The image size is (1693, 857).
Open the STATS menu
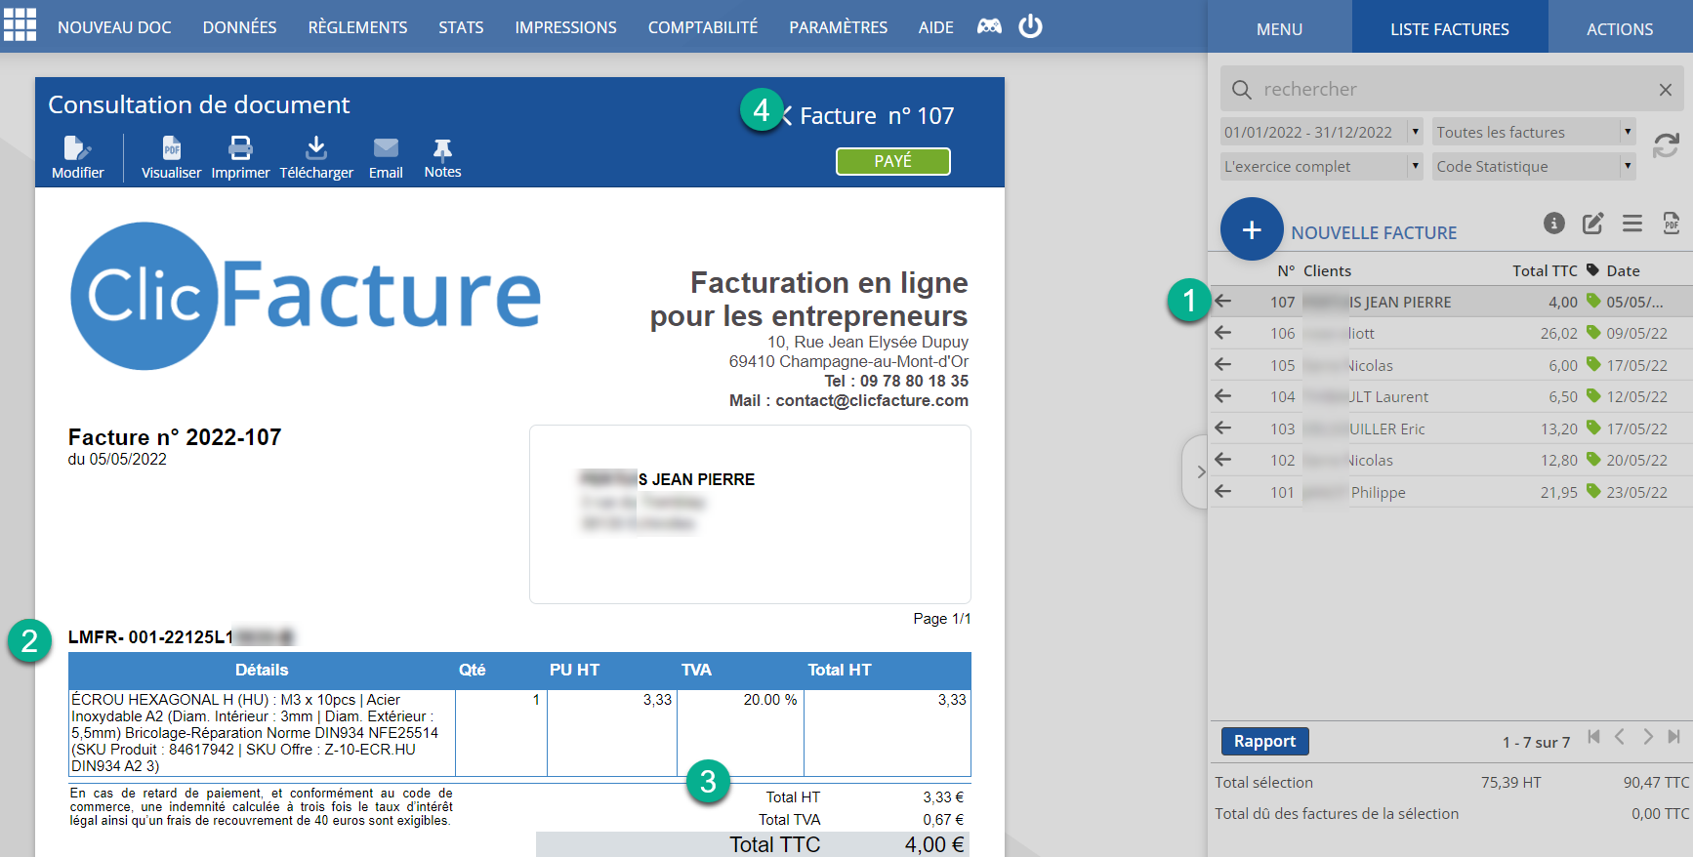(461, 27)
